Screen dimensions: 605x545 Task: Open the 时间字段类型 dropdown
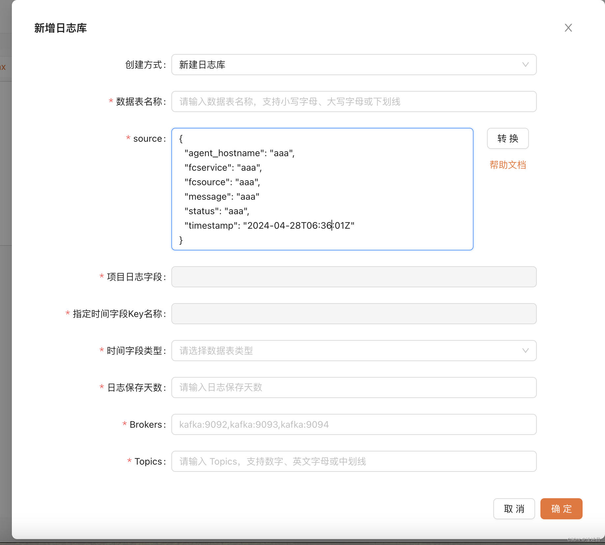tap(354, 351)
